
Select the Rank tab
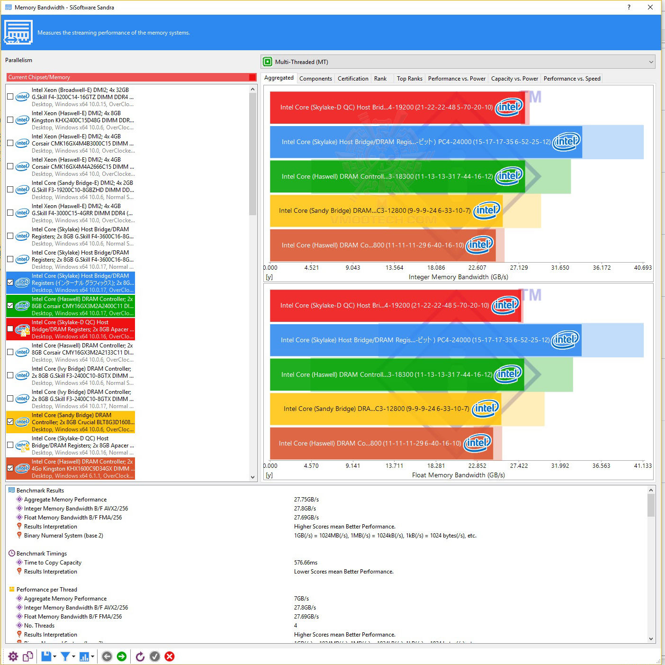point(380,79)
